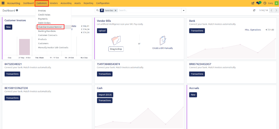This screenshot has width=279, height=129.
Task: Click New in Accruals card
Action: click(193, 95)
